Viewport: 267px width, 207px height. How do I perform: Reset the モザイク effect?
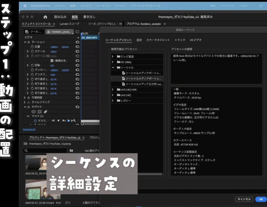click(x=77, y=107)
